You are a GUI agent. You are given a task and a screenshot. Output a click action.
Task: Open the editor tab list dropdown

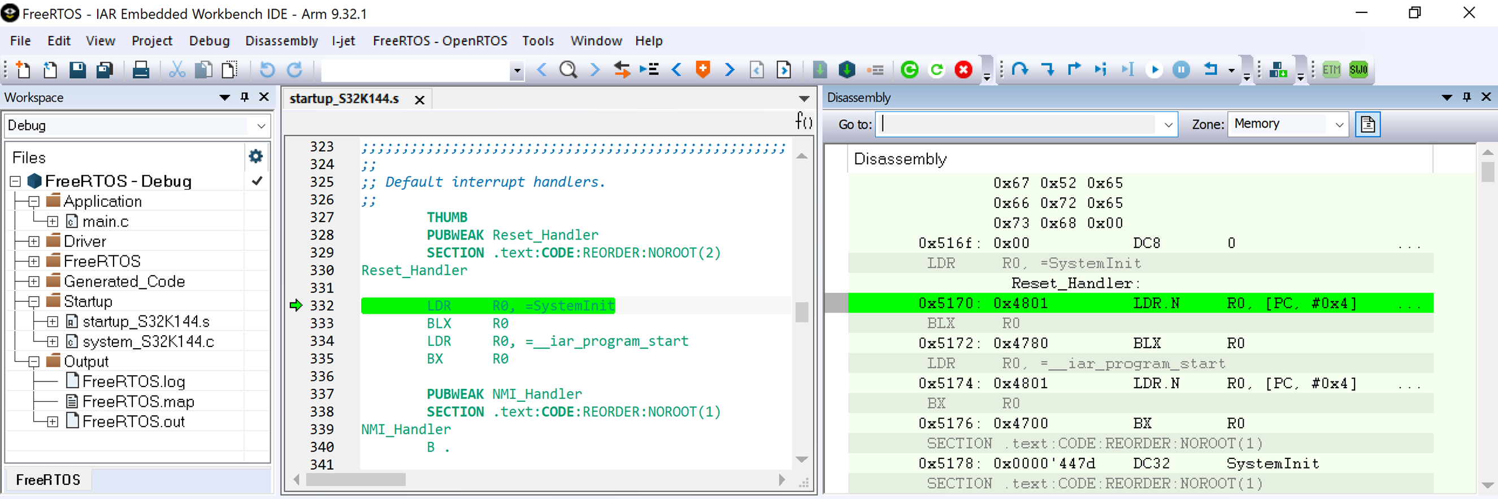804,99
